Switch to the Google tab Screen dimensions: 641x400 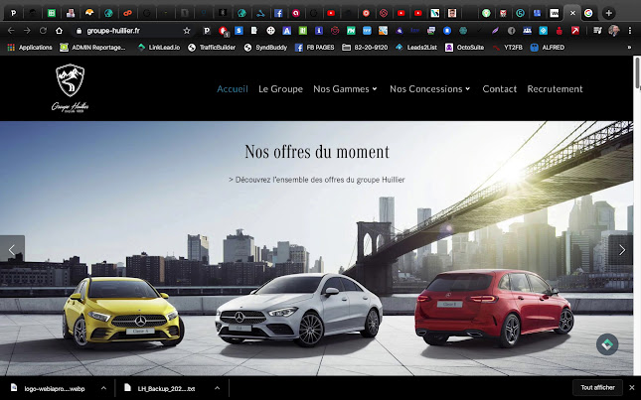(588, 13)
